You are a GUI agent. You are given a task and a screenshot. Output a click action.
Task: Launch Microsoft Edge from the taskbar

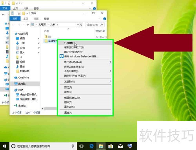(92, 146)
